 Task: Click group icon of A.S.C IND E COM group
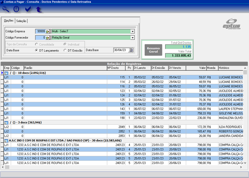coord(6,140)
